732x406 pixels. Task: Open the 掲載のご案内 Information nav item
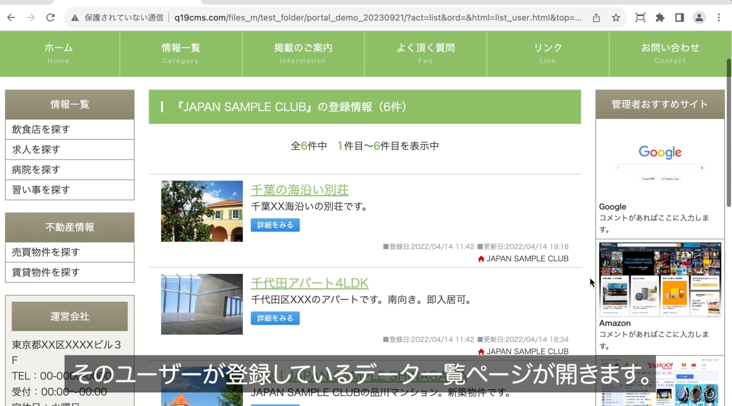tap(303, 54)
